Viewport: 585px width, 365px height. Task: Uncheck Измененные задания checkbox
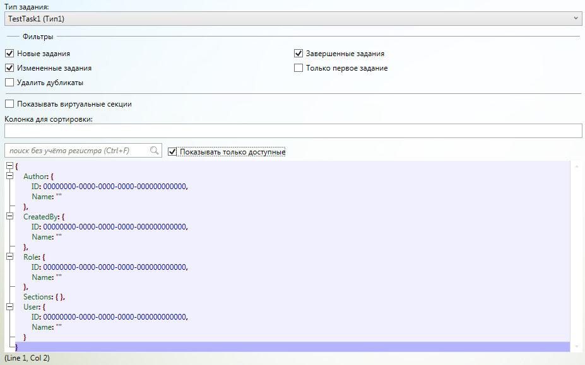(x=9, y=68)
